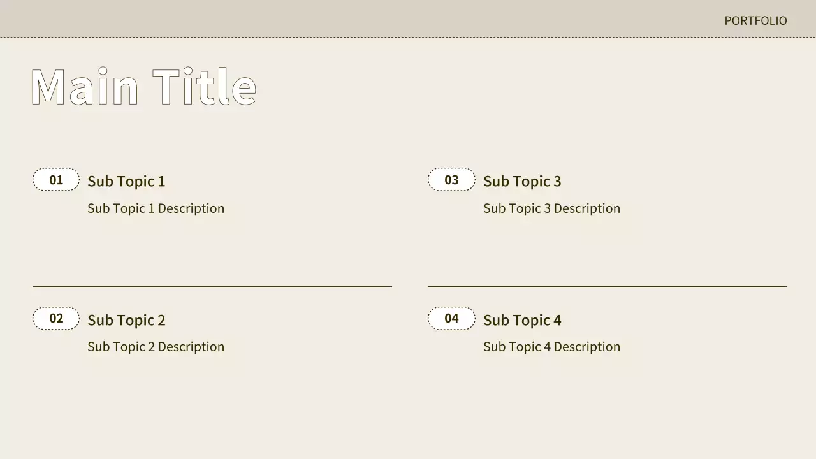Click the empty slide area below Sub Topic 4 Description
Image resolution: width=816 pixels, height=459 pixels.
pos(574,408)
